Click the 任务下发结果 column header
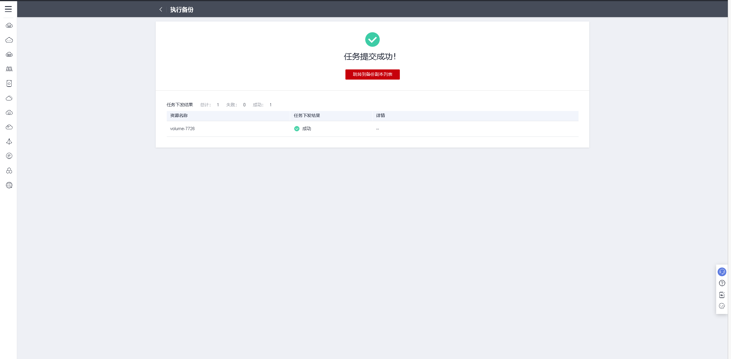Screen dimensions: 731x359 click(307, 116)
